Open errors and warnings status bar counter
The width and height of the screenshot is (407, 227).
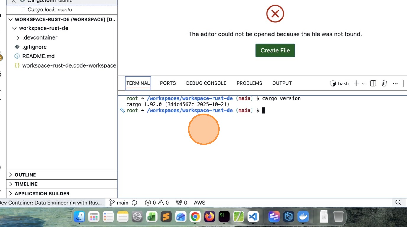click(x=157, y=203)
